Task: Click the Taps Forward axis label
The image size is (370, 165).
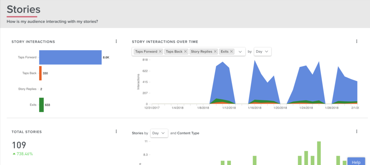Action: click(x=27, y=57)
